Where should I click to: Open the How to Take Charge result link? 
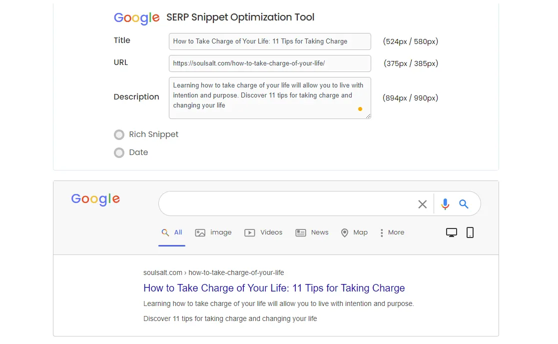(274, 288)
